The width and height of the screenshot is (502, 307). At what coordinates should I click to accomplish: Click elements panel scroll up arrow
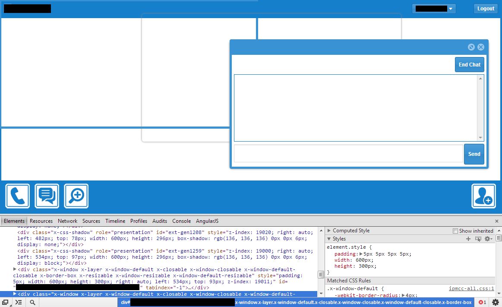click(x=321, y=231)
